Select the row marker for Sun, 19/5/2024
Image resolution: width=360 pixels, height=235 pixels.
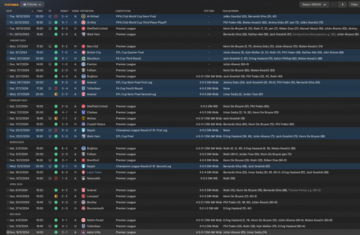point(8,232)
